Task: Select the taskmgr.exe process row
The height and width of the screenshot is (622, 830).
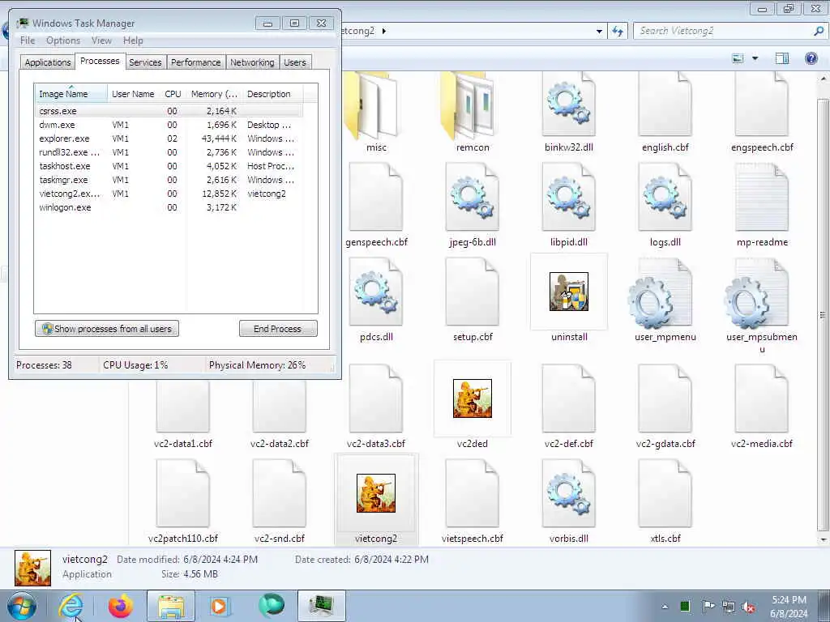Action: pyautogui.click(x=169, y=180)
